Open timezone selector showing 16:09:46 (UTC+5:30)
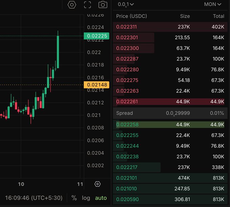This screenshot has height=207, width=230. (x=34, y=198)
